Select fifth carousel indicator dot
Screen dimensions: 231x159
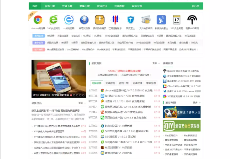83,95
